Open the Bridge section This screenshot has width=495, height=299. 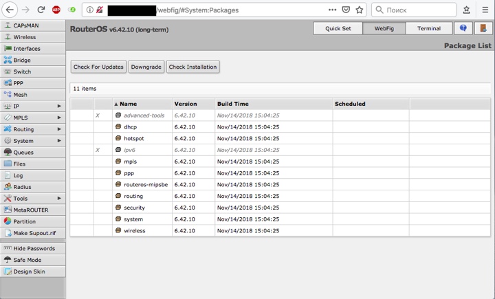pyautogui.click(x=33, y=60)
